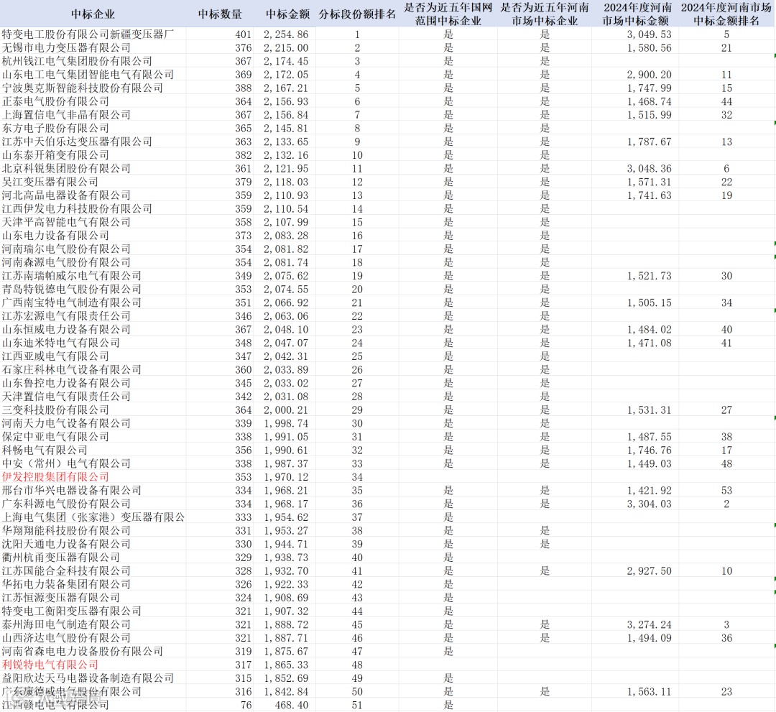Click Henan amount cell 3,304.03
Image resolution: width=776 pixels, height=712 pixels.
tap(650, 504)
